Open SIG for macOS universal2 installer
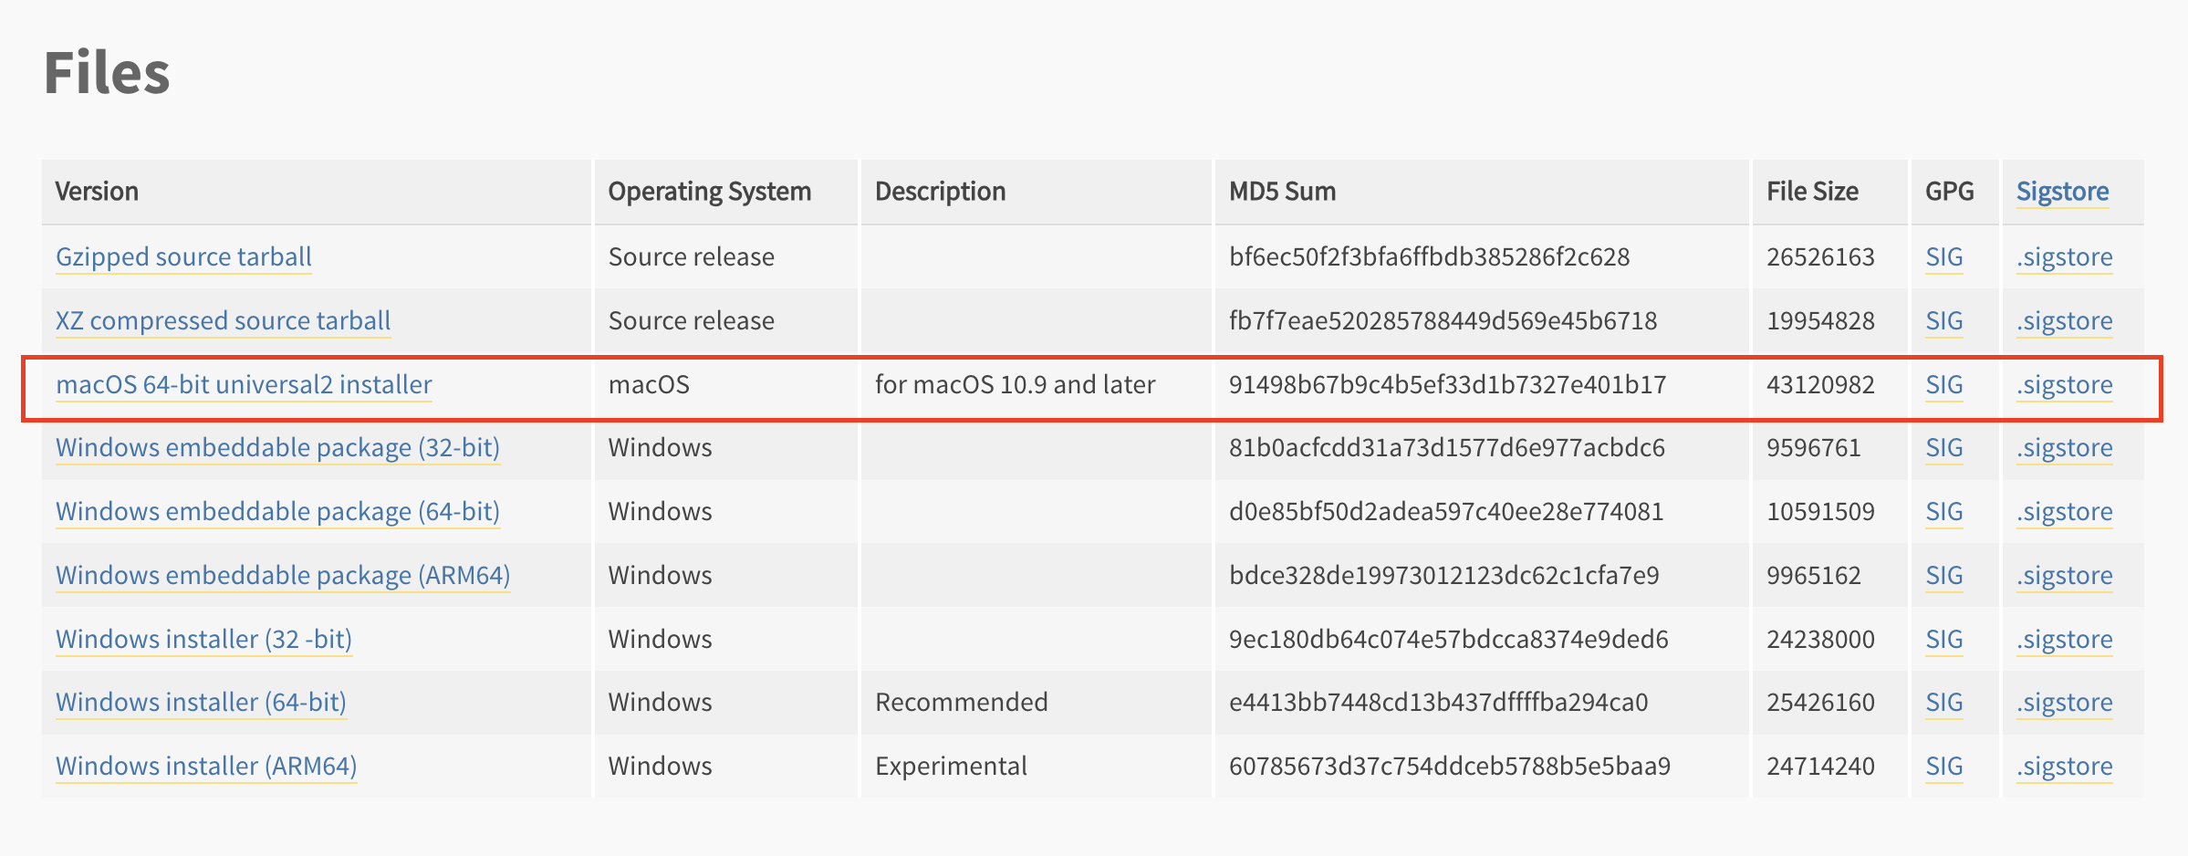 [x=1943, y=385]
